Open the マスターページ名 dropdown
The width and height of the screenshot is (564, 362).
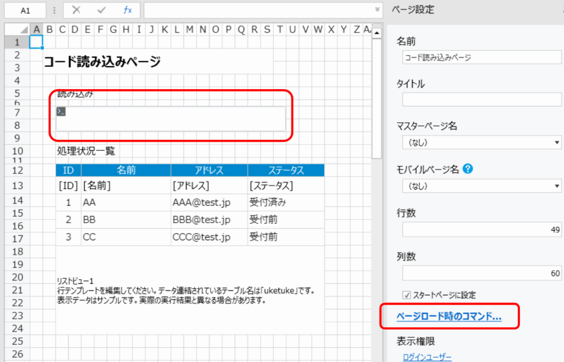481,143
